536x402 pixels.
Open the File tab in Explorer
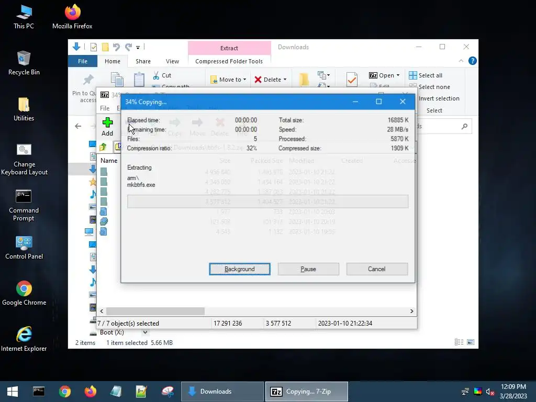pyautogui.click(x=83, y=61)
